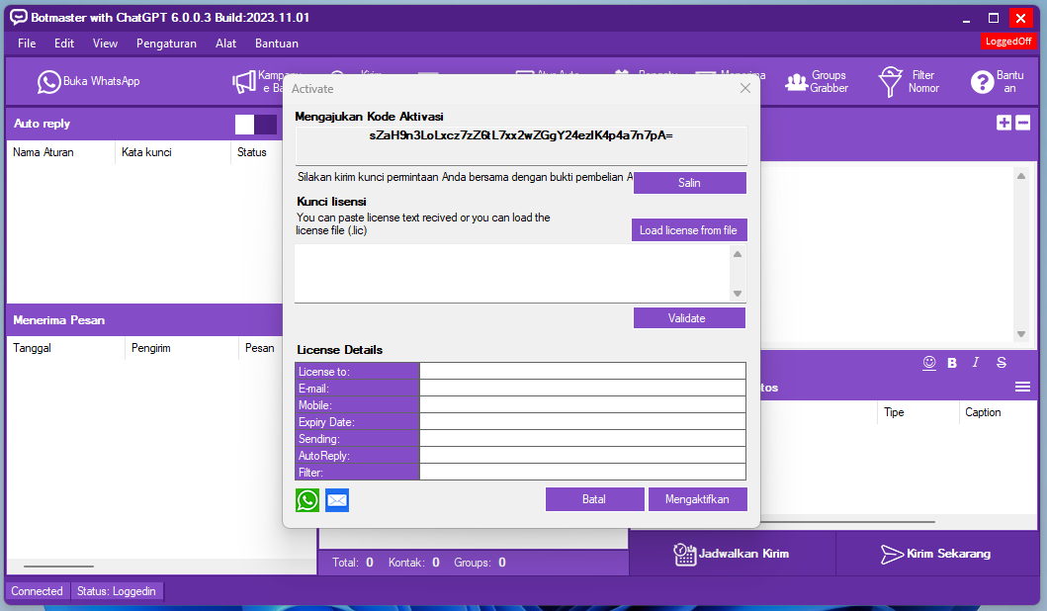Image resolution: width=1047 pixels, height=611 pixels.
Task: Click the plus icon to add item
Action: click(1003, 123)
